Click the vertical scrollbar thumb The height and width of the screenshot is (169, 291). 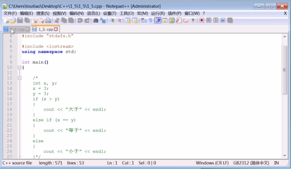[284, 70]
